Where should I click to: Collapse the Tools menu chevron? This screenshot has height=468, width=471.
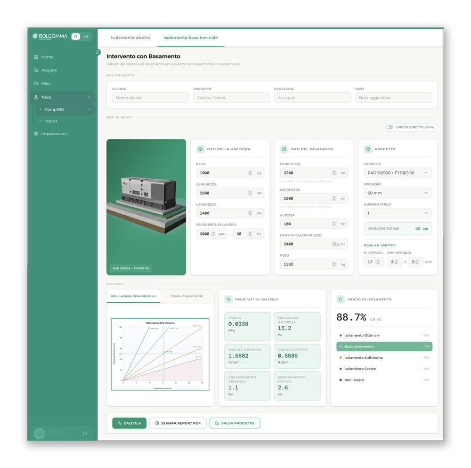pos(89,97)
